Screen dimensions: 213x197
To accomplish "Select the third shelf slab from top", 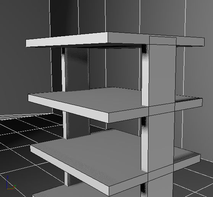I will pos(115,162).
